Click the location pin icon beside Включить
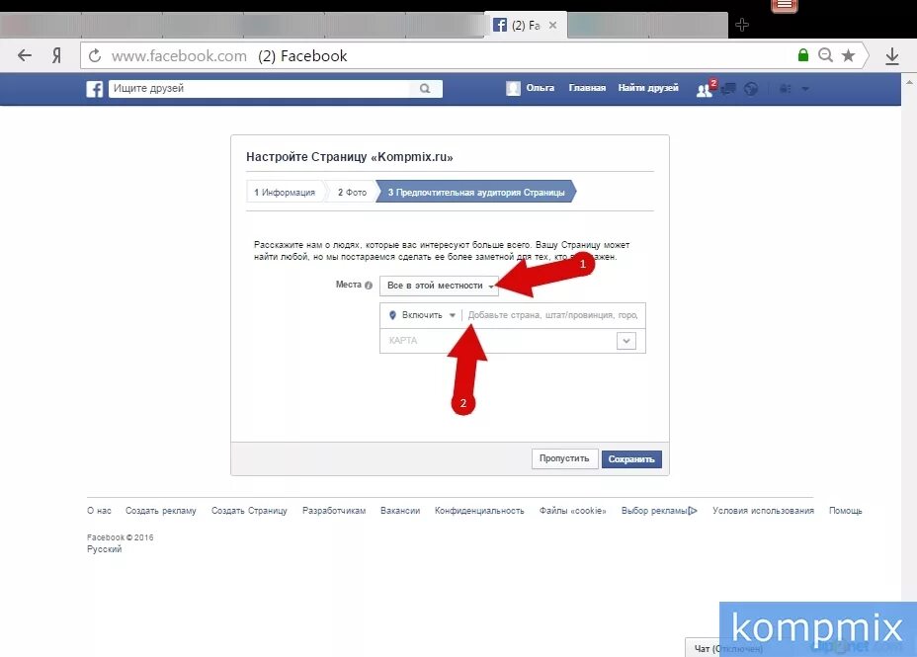The image size is (917, 657). [x=392, y=315]
